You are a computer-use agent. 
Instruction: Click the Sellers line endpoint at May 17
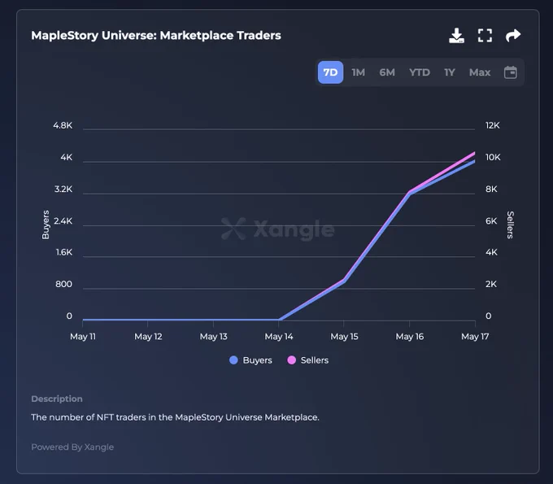click(474, 153)
